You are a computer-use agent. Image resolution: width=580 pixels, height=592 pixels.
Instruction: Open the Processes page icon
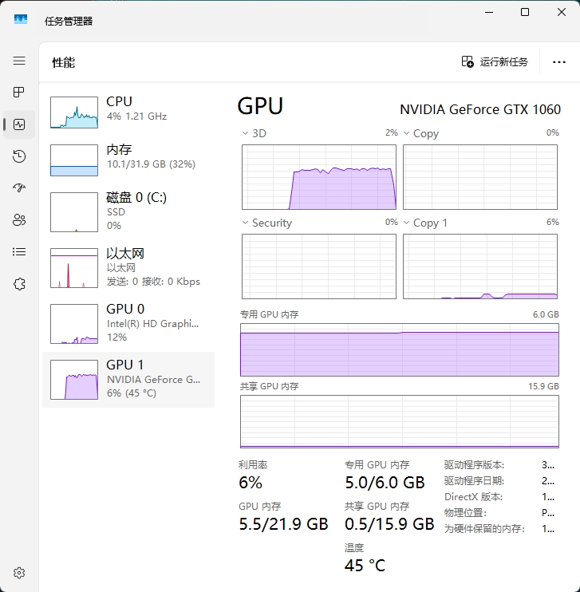click(19, 93)
